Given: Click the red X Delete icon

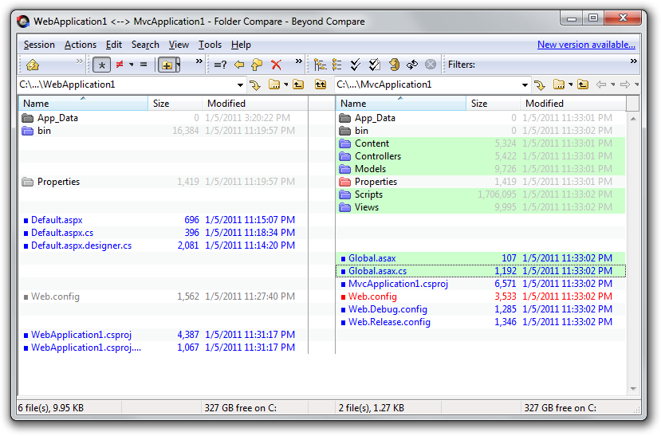Looking at the screenshot, I should (276, 65).
